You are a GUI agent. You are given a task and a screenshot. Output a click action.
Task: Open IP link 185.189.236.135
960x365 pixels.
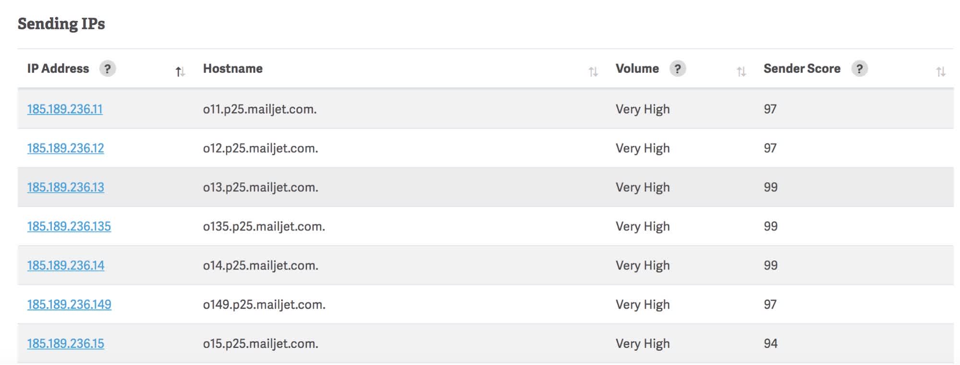click(69, 226)
